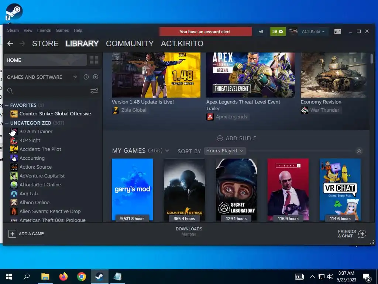Open the Secret Laboratory game cover
Viewport: 378px width, 284px height.
tap(236, 190)
